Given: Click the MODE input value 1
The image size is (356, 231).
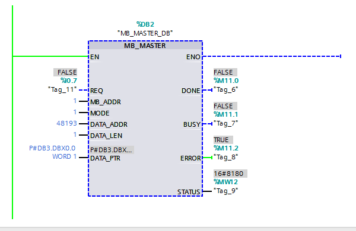Looking at the screenshot, I should pyautogui.click(x=75, y=112).
